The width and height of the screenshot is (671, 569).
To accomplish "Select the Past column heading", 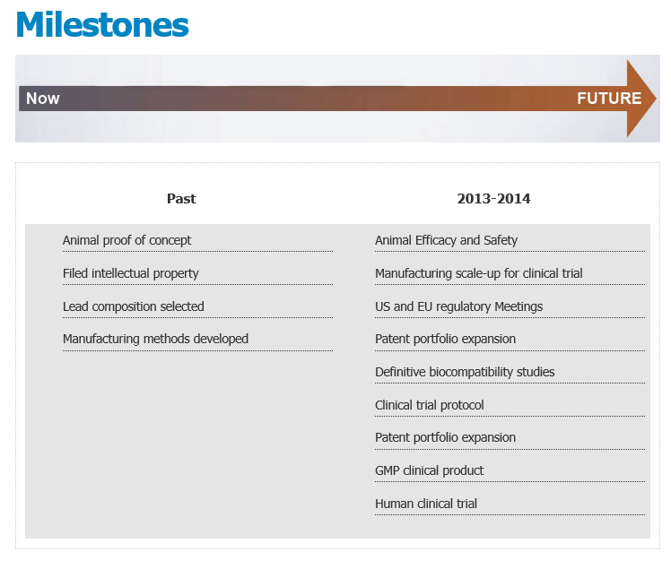I will click(181, 199).
